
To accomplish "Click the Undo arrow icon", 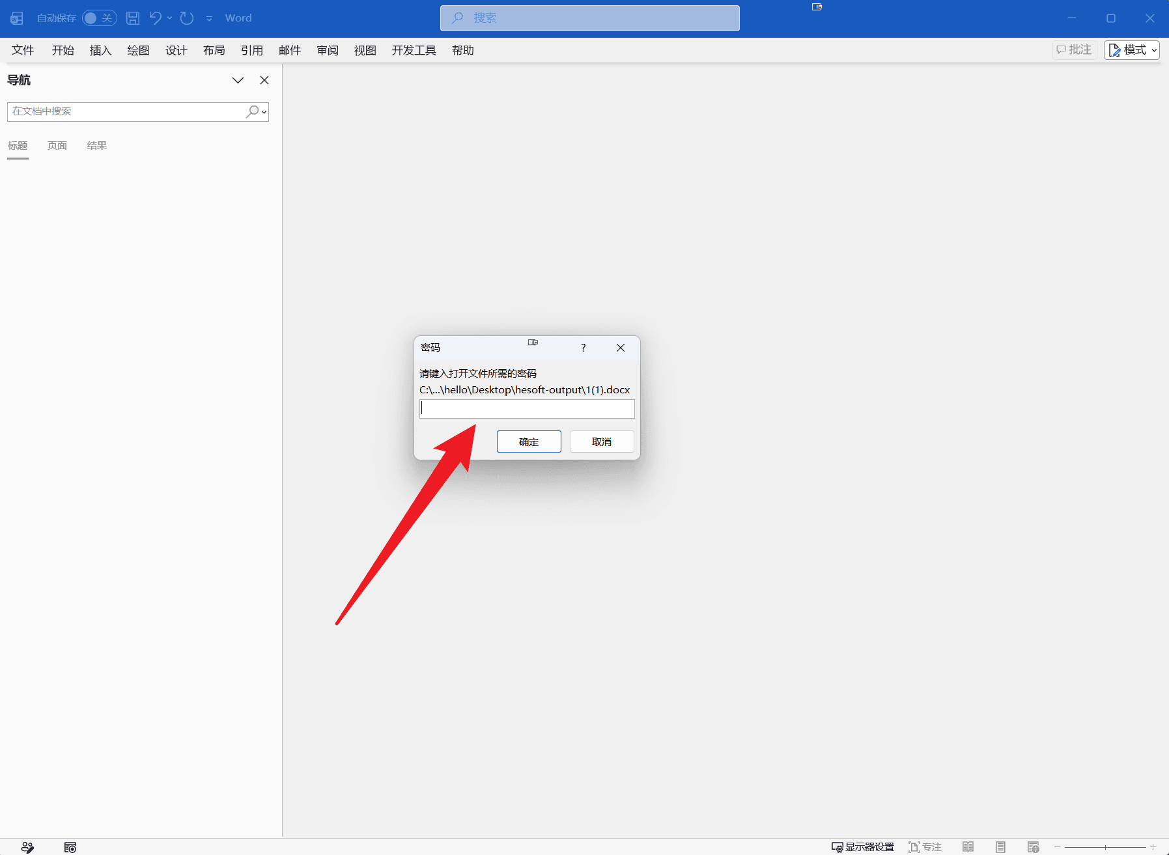I will (x=155, y=18).
